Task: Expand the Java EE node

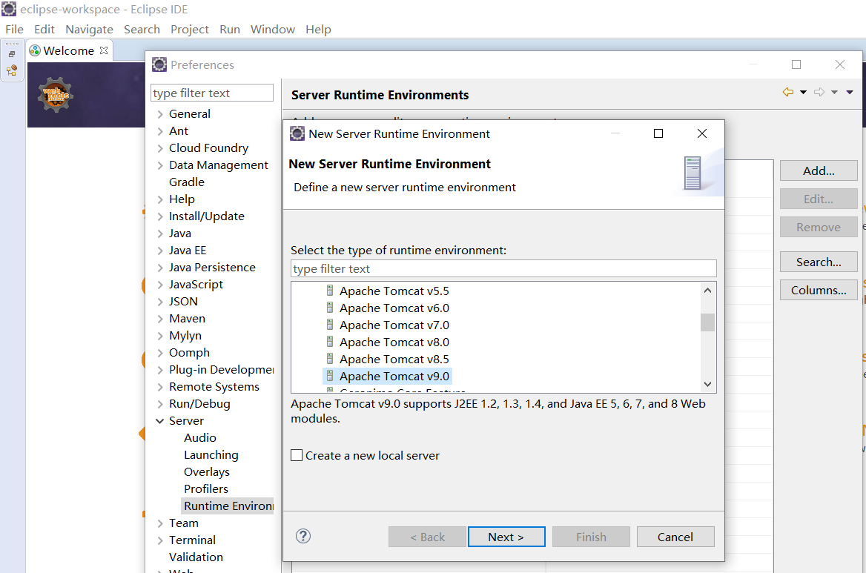Action: point(160,251)
